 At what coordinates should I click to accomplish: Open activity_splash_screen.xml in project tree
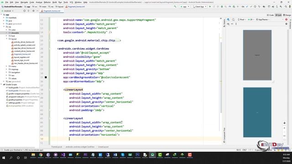[24, 45]
